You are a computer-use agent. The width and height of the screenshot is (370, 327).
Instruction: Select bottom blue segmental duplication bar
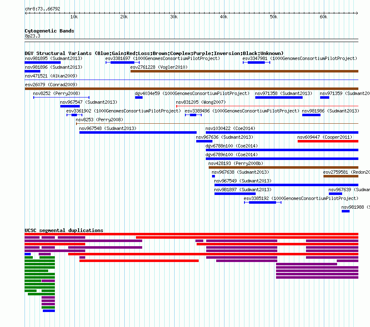click(x=49, y=311)
